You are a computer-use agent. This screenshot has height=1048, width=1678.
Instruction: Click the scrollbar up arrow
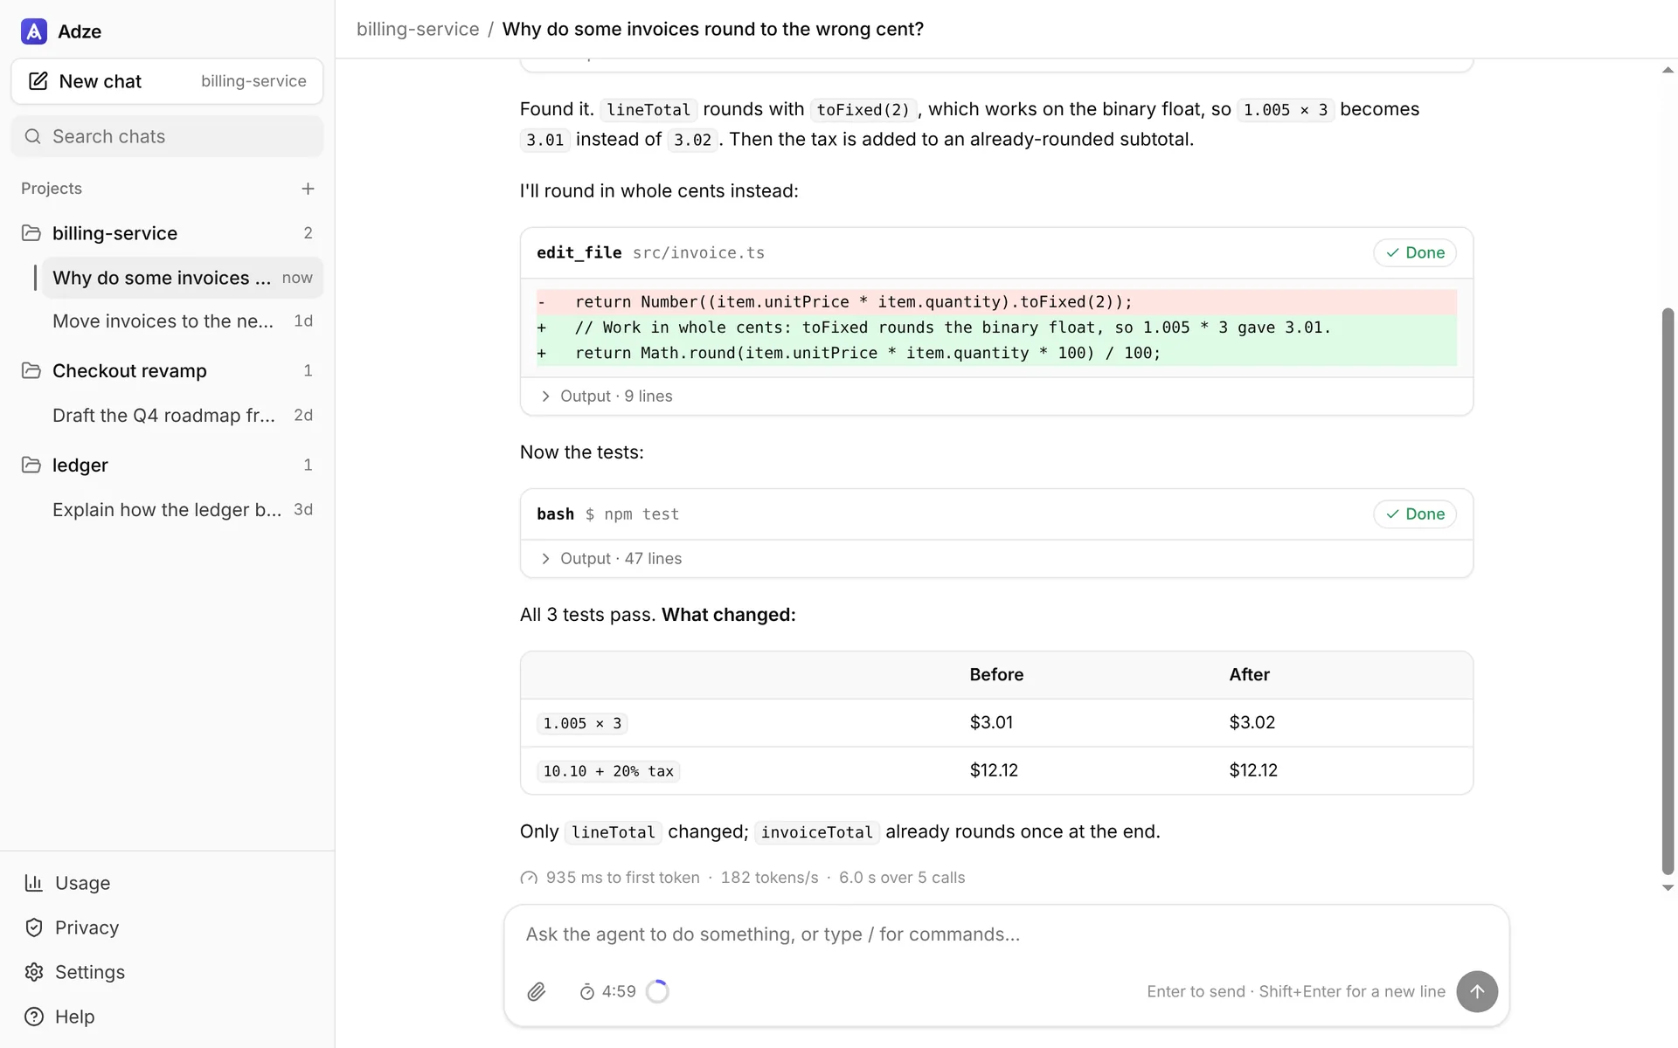(1668, 71)
